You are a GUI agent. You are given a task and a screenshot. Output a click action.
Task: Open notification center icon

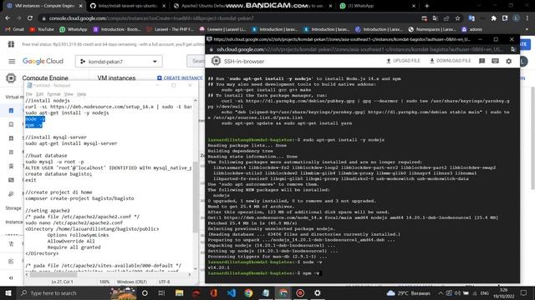[524, 292]
